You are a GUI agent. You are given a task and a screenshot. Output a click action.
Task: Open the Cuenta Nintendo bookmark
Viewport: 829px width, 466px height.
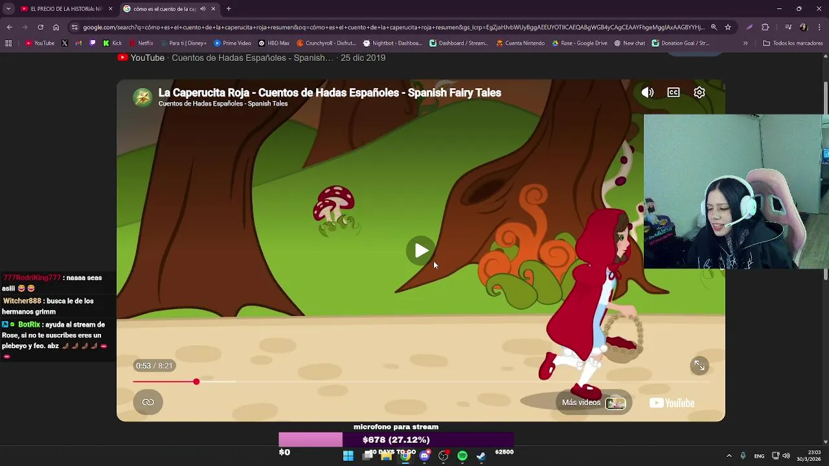[520, 43]
